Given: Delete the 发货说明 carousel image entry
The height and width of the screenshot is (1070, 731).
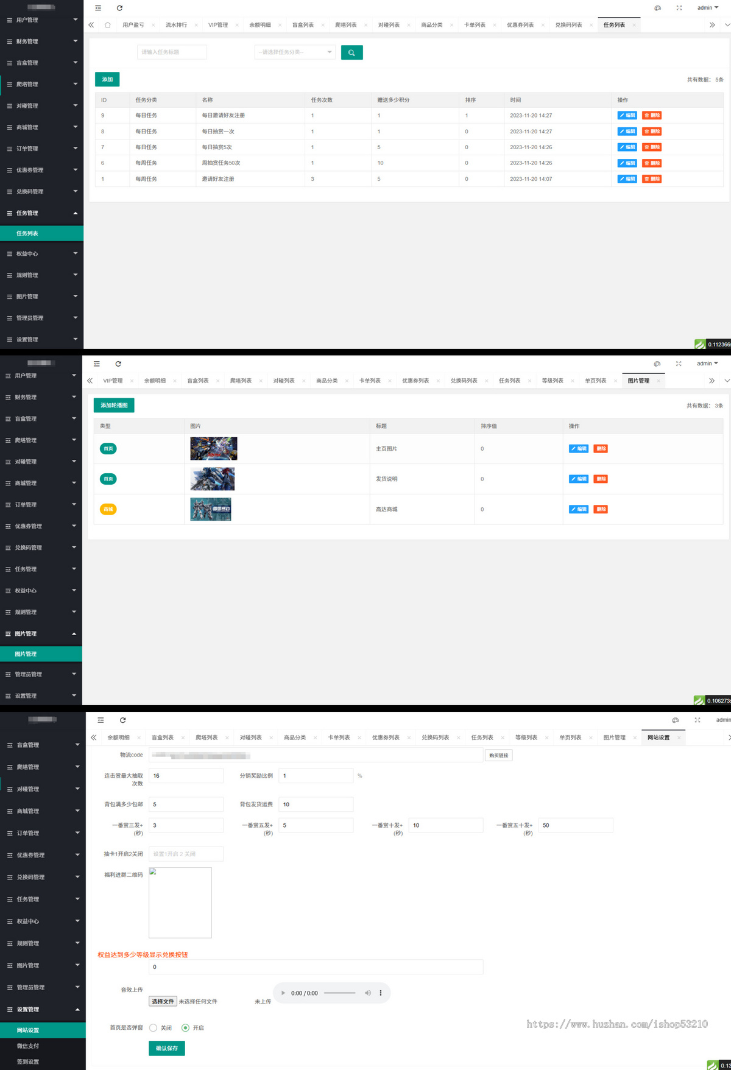Looking at the screenshot, I should [x=601, y=479].
